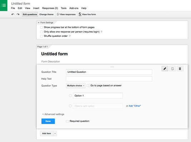Tick the Required question checkbox

[x=67, y=121]
